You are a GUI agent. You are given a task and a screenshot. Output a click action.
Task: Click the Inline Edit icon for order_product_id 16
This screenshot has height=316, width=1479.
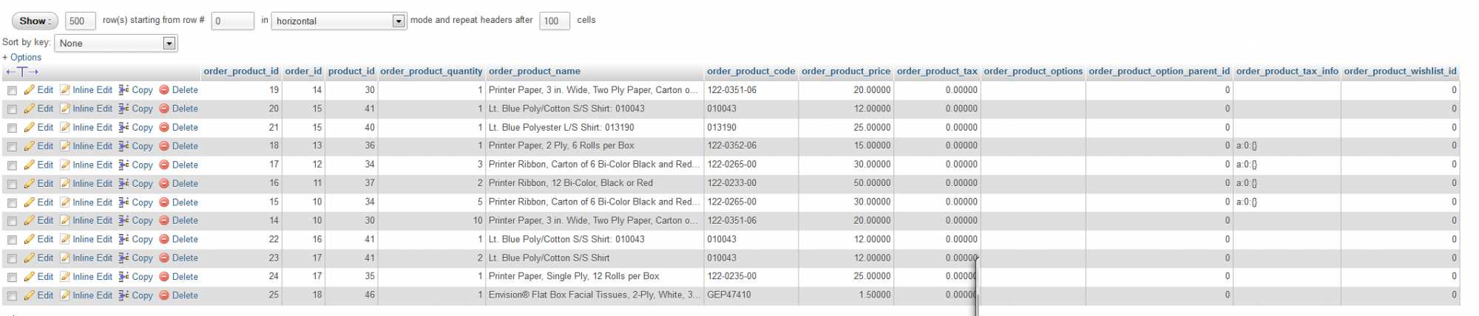click(x=65, y=184)
